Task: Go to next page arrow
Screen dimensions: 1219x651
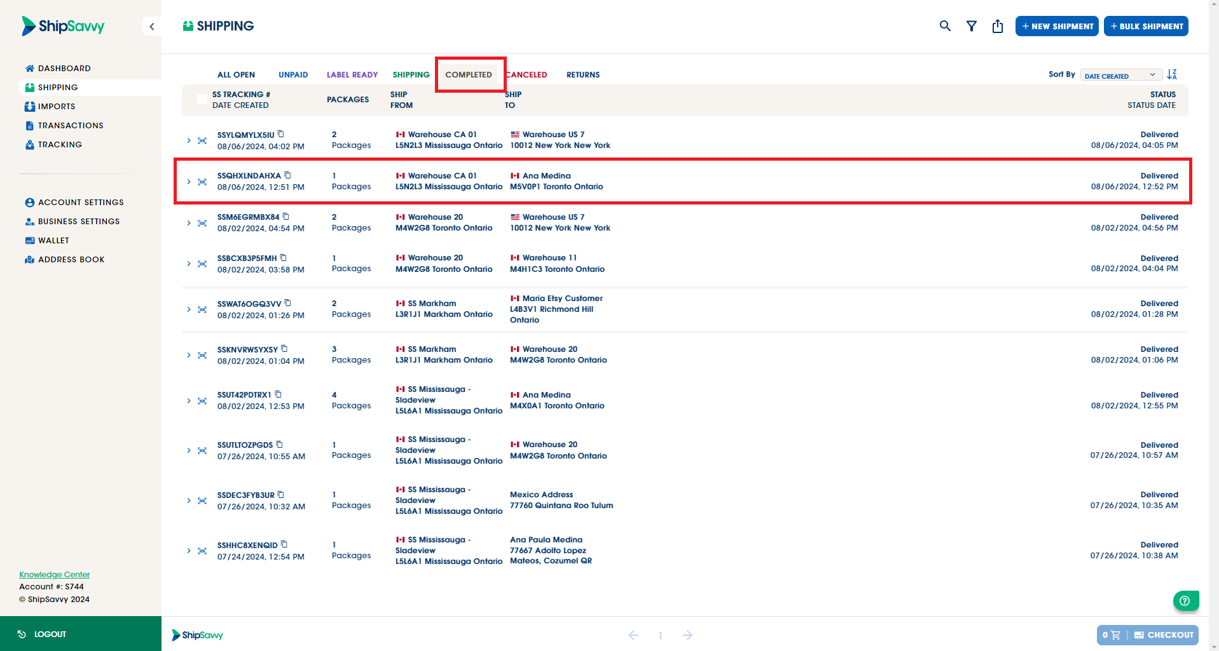Action: tap(687, 635)
